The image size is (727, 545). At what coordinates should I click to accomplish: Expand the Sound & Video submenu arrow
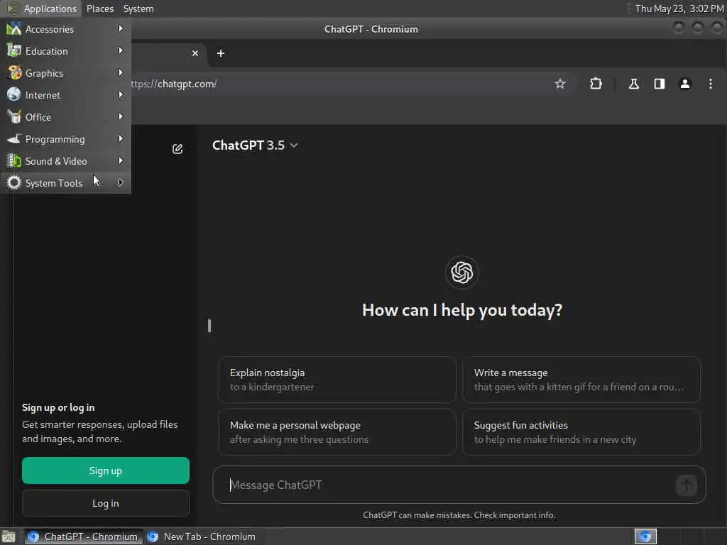click(x=121, y=161)
